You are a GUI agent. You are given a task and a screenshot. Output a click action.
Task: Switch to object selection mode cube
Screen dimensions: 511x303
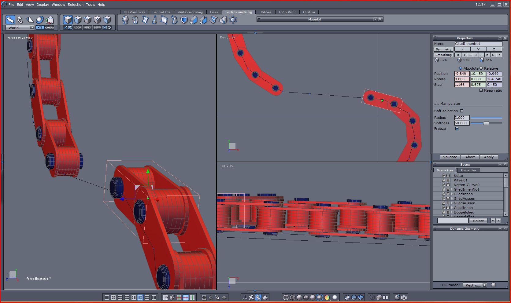tap(68, 20)
